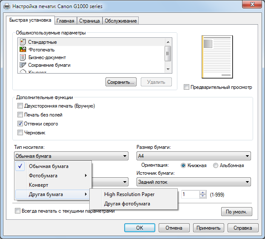Choose Конверт menu entry

point(53,185)
